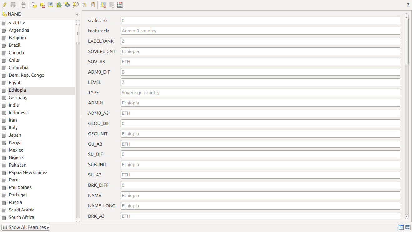The image size is (412, 232).
Task: Open the Show All Features filter menu
Action: point(26,227)
